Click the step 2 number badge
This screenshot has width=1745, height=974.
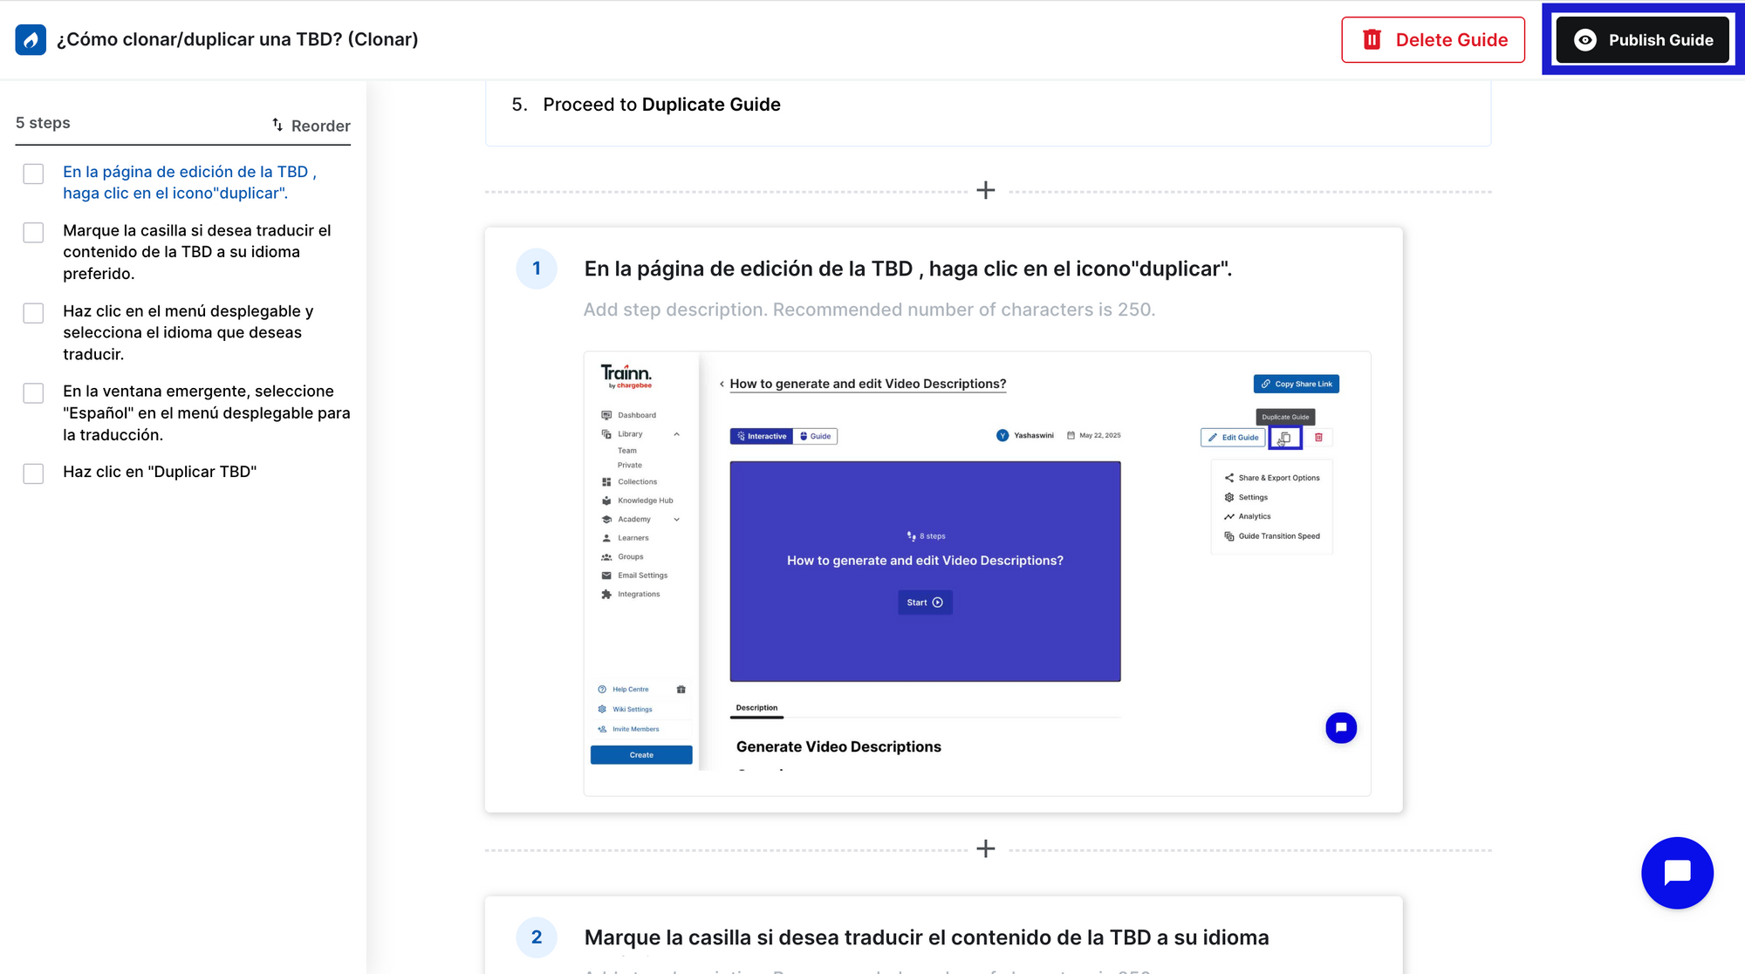coord(537,937)
